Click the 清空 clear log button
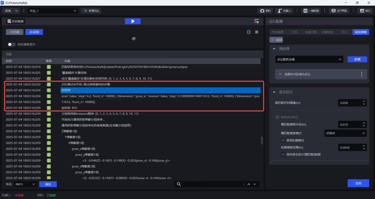Screen dimensions: 375x199 [x=48, y=184]
